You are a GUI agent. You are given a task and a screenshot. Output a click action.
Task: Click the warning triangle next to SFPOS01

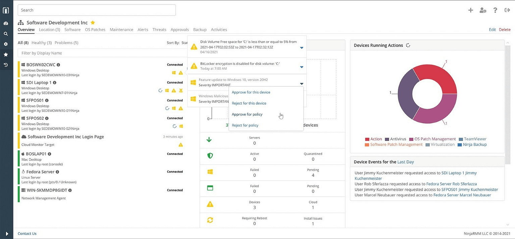click(181, 108)
